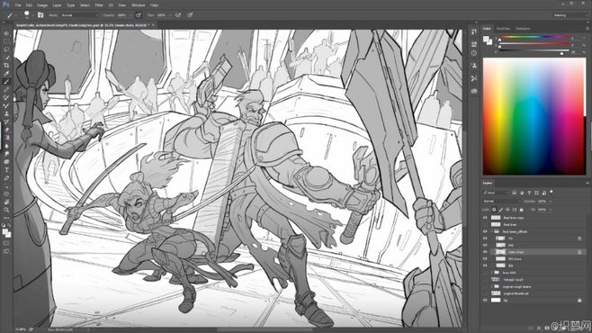The width and height of the screenshot is (592, 333).
Task: Open the brush Mode dropdown
Action: pyautogui.click(x=80, y=15)
